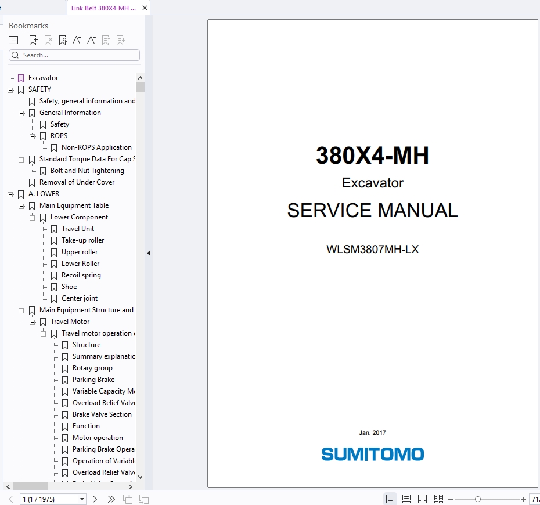
Task: Enable continuous page layout
Action: coord(406,499)
